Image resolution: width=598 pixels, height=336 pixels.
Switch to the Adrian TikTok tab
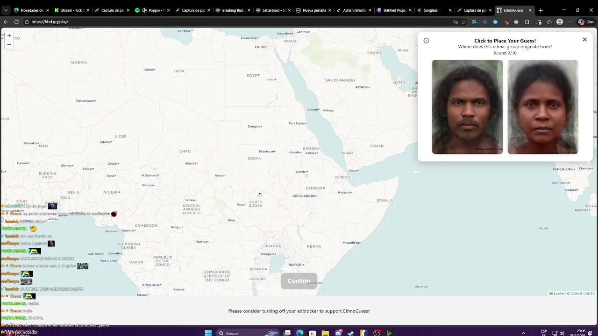354,10
